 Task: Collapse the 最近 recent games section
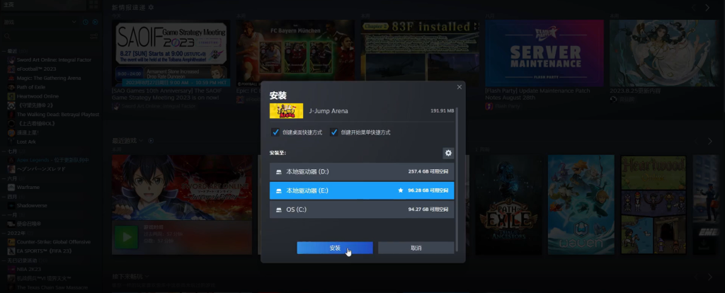[x=4, y=51]
